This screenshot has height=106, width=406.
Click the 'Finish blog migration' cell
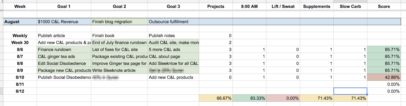(x=120, y=22)
